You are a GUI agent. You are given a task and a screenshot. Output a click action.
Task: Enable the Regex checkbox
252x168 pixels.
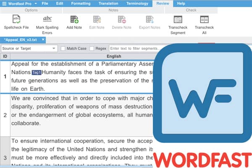click(x=92, y=48)
